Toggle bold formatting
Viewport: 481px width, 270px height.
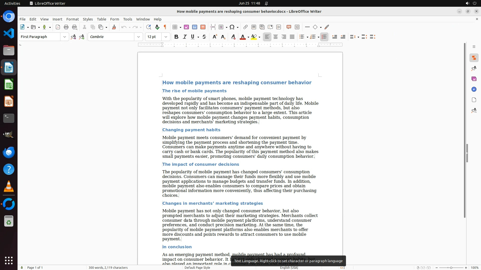click(x=176, y=37)
